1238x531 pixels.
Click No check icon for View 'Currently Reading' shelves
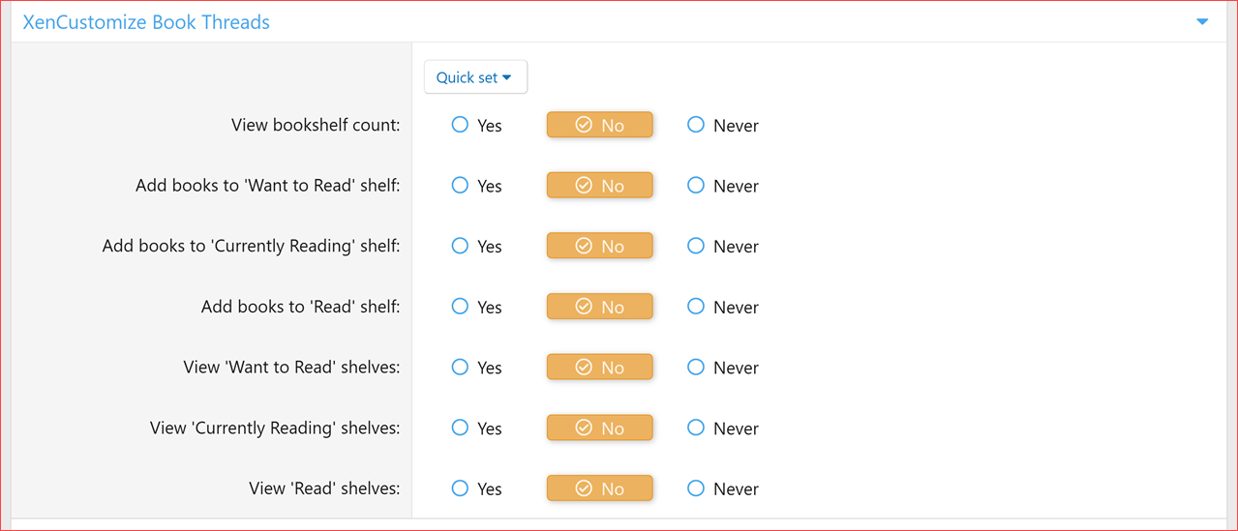click(x=584, y=428)
